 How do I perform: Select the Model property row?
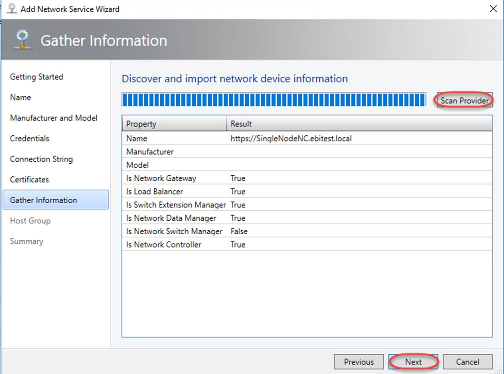click(x=307, y=165)
